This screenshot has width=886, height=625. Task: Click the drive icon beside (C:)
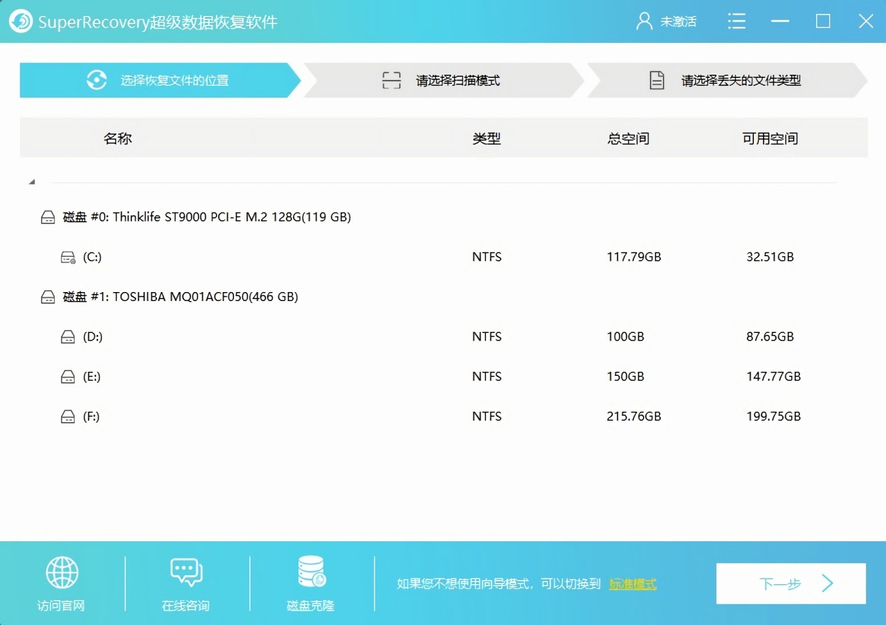point(67,256)
